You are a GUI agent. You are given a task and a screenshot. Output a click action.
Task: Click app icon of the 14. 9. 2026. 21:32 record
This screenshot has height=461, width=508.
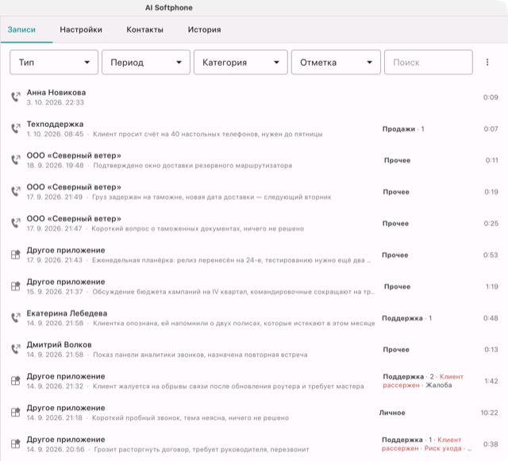point(16,381)
